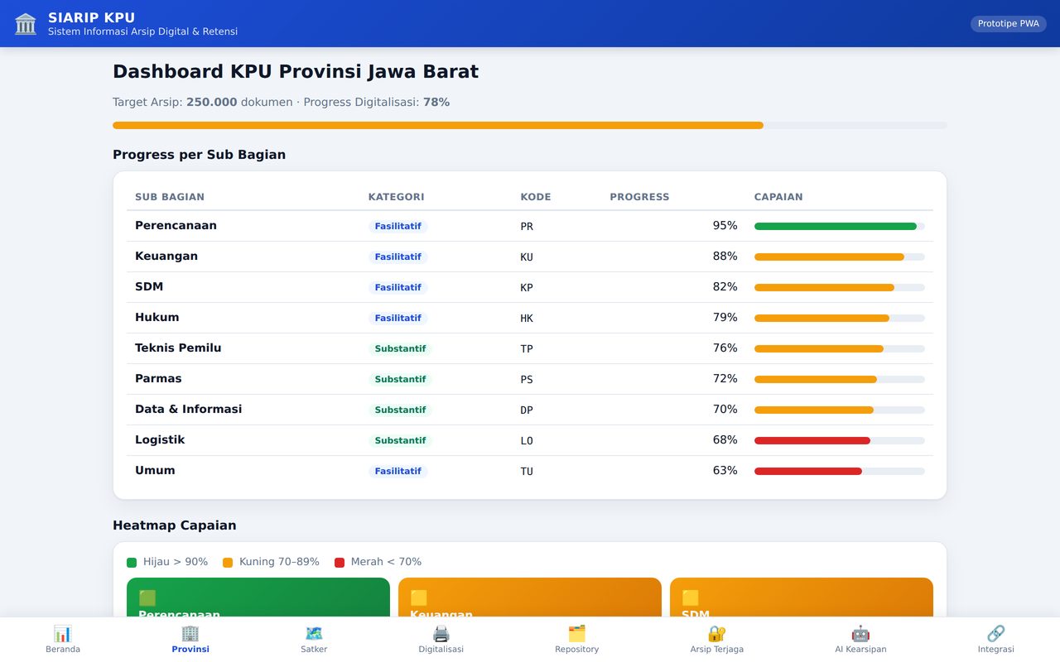Open the AI Kearsipan robot icon tab
This screenshot has width=1060, height=662.
point(860,634)
